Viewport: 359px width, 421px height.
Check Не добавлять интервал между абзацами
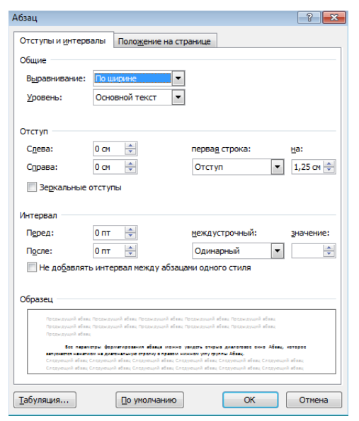tap(32, 267)
